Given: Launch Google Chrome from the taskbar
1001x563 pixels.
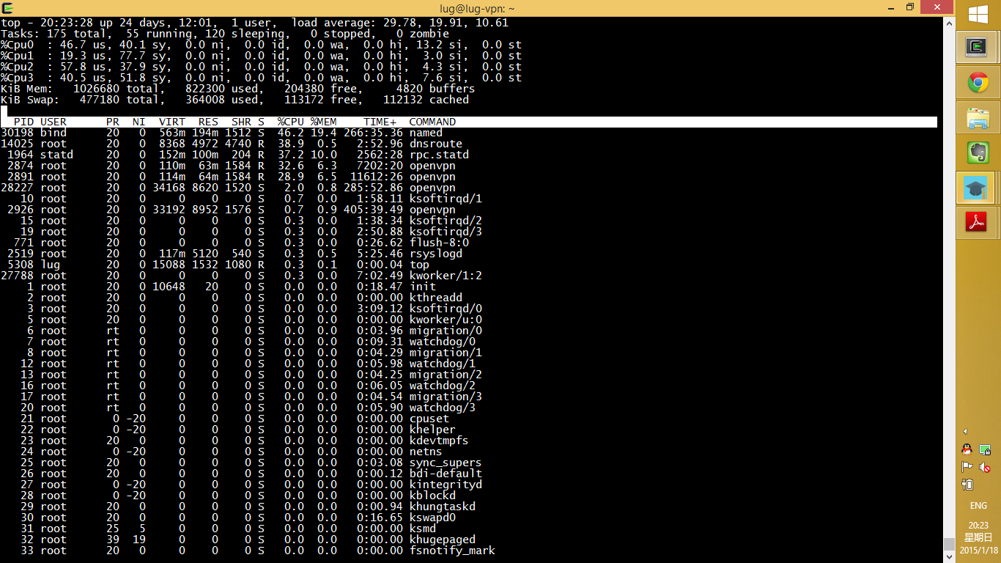Looking at the screenshot, I should pos(978,83).
